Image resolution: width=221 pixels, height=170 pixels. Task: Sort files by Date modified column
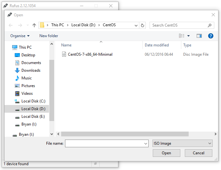click(157, 45)
